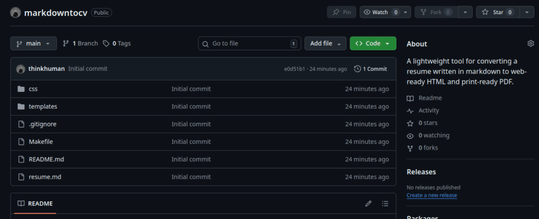Open the Makefile row's Initial commit link
Viewport: 539px width, 219px height.
[191, 142]
